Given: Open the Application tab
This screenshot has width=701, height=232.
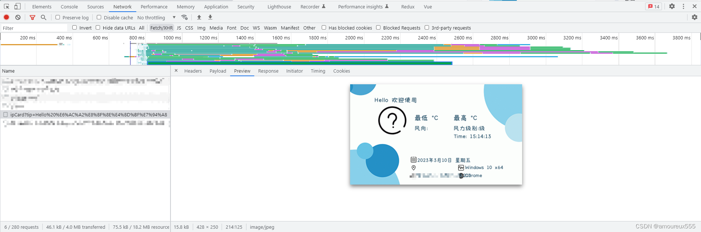Looking at the screenshot, I should pyautogui.click(x=216, y=7).
